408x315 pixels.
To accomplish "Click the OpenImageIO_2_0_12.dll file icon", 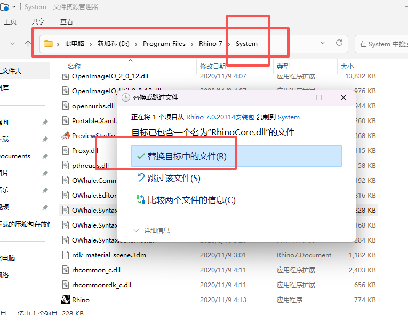I will [66, 76].
